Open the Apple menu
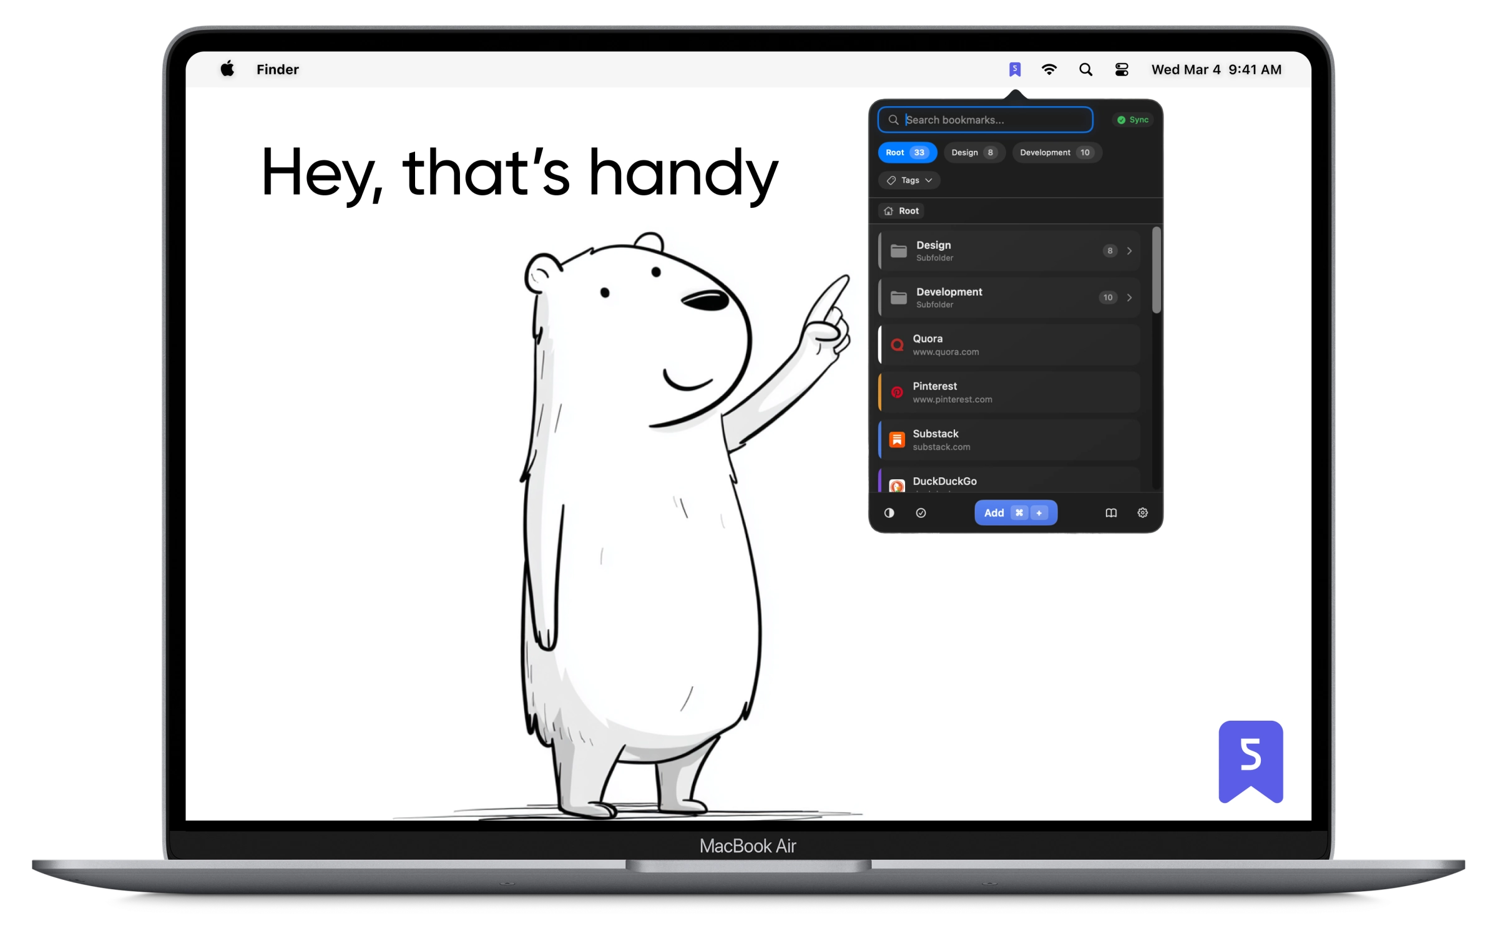This screenshot has width=1498, height=936. [x=227, y=69]
